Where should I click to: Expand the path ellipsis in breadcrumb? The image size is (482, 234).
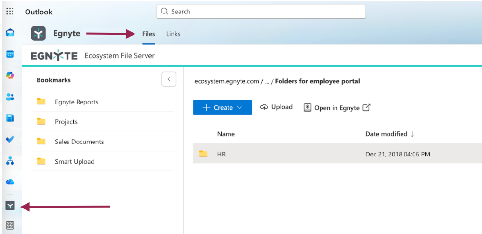click(x=267, y=81)
